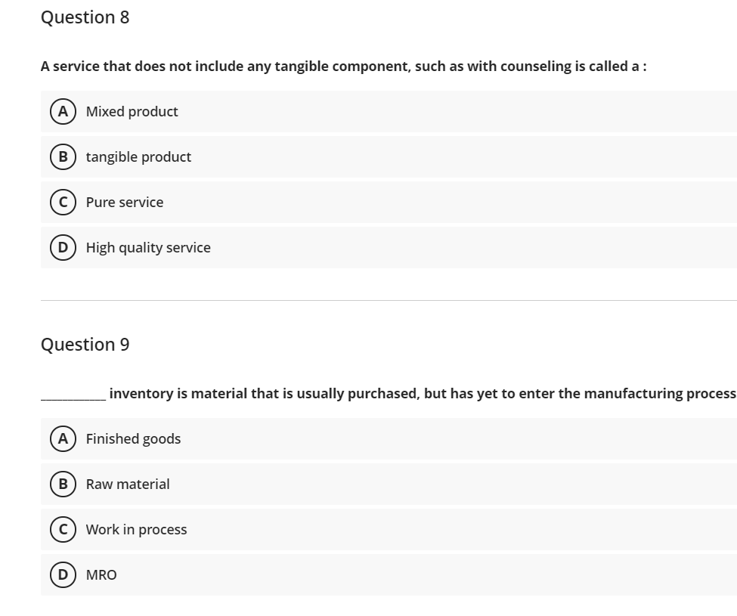Click the letter C circle under Question 9
The width and height of the screenshot is (737, 616).
coord(63,529)
